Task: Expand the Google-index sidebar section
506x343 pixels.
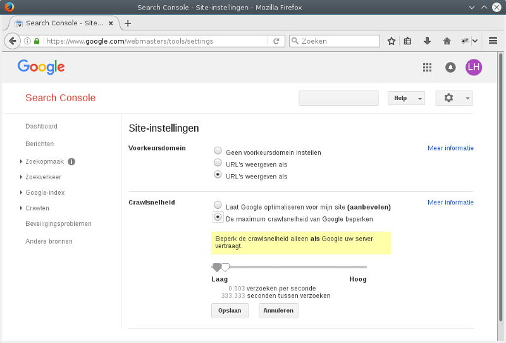Action: point(21,192)
